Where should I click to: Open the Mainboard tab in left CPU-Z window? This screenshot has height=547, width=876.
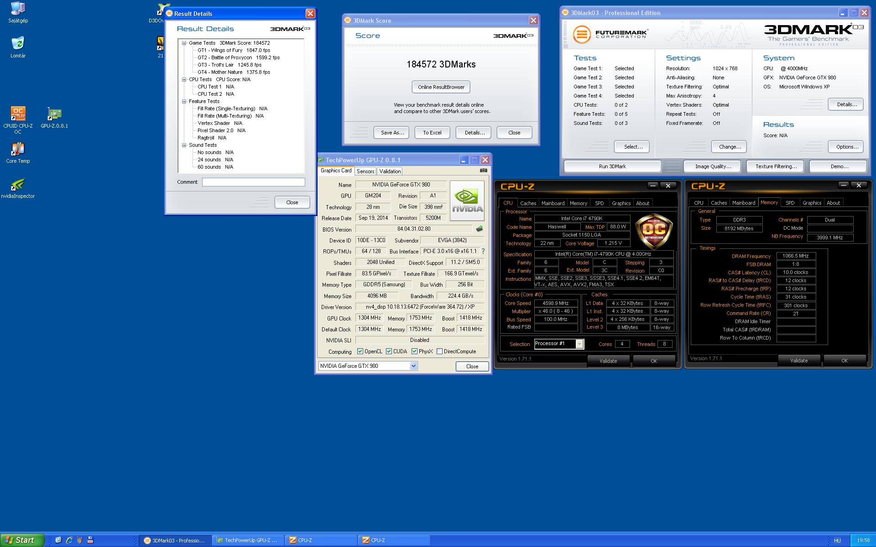[x=553, y=203]
